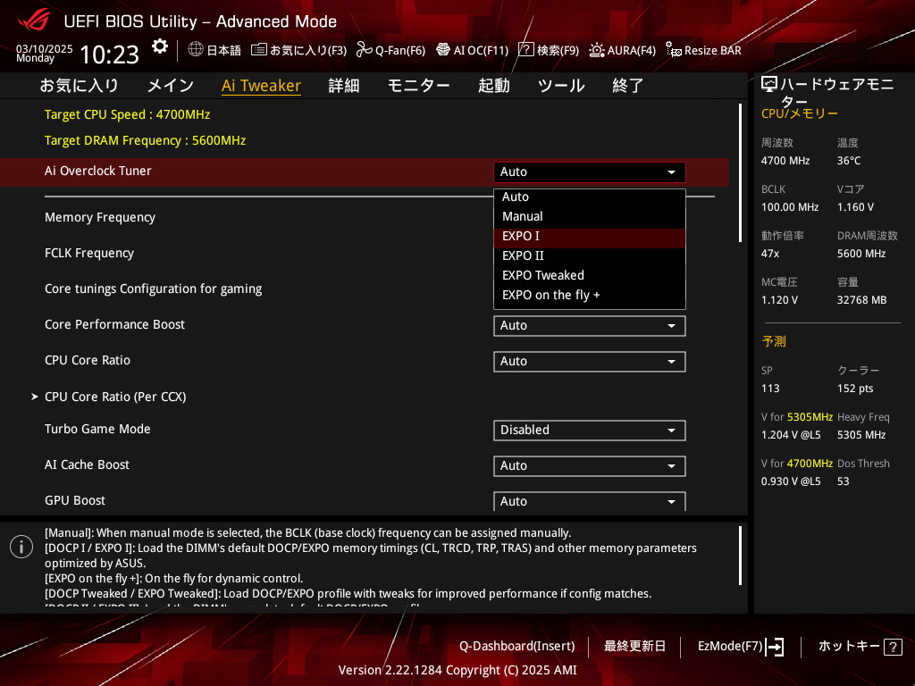Click the EzMode exit arrow icon
915x686 pixels.
[775, 647]
